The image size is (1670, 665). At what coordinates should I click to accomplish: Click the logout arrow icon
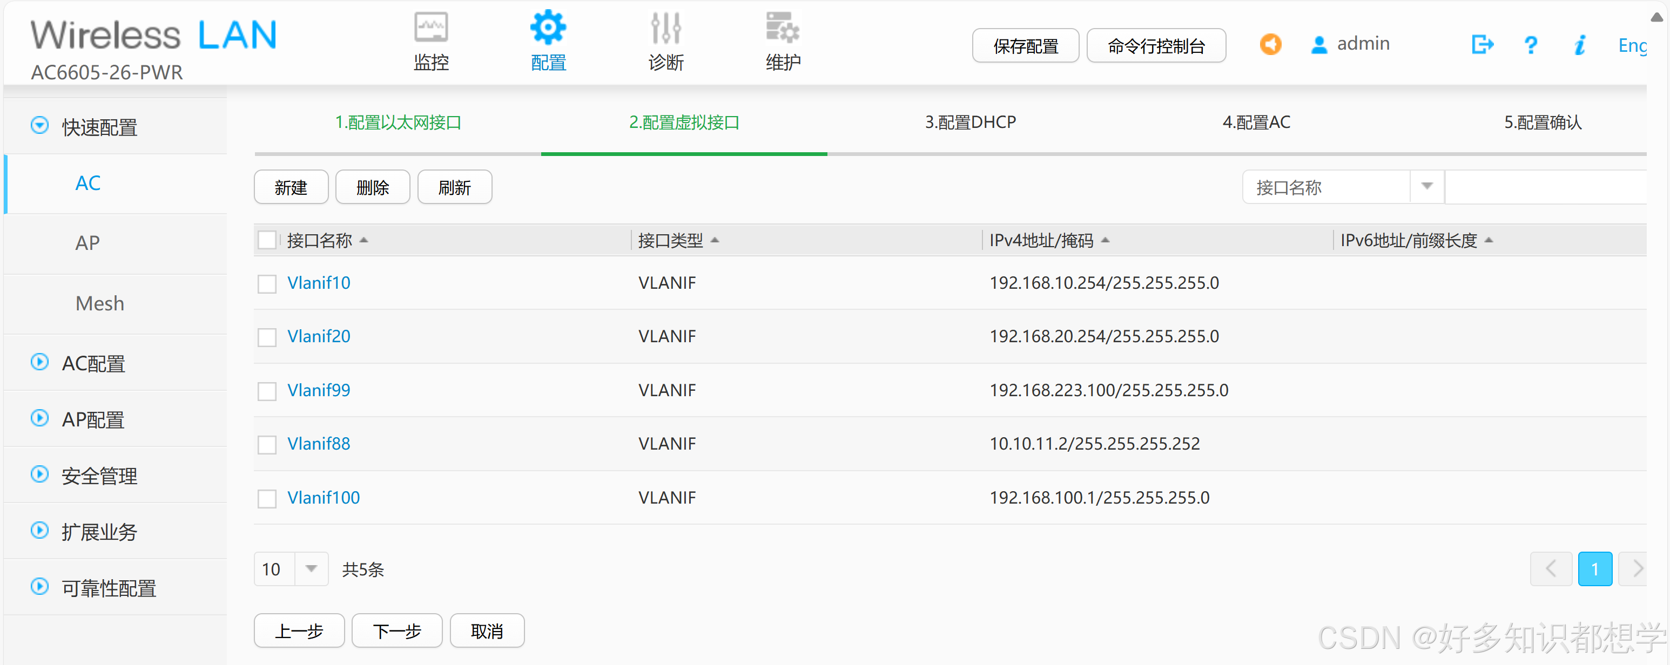pos(1482,45)
